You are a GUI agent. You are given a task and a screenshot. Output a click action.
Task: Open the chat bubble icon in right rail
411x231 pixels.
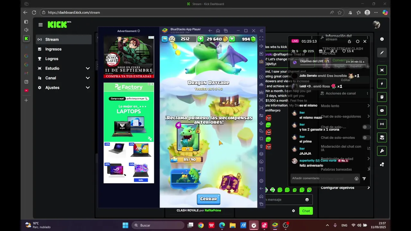pos(382,111)
